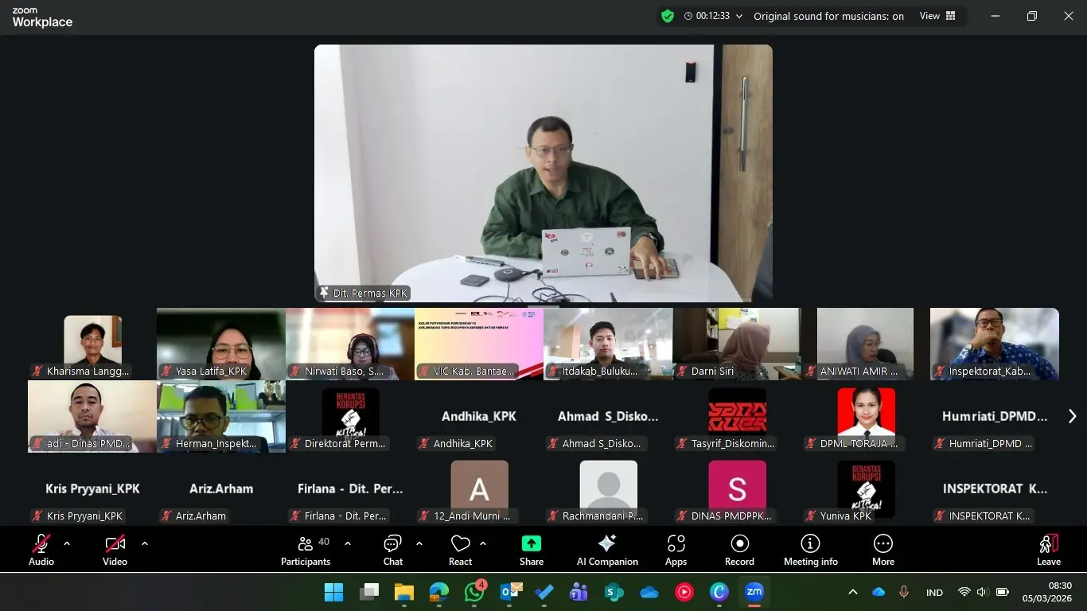Open WhatsApp from the Windows taskbar

[x=474, y=592]
